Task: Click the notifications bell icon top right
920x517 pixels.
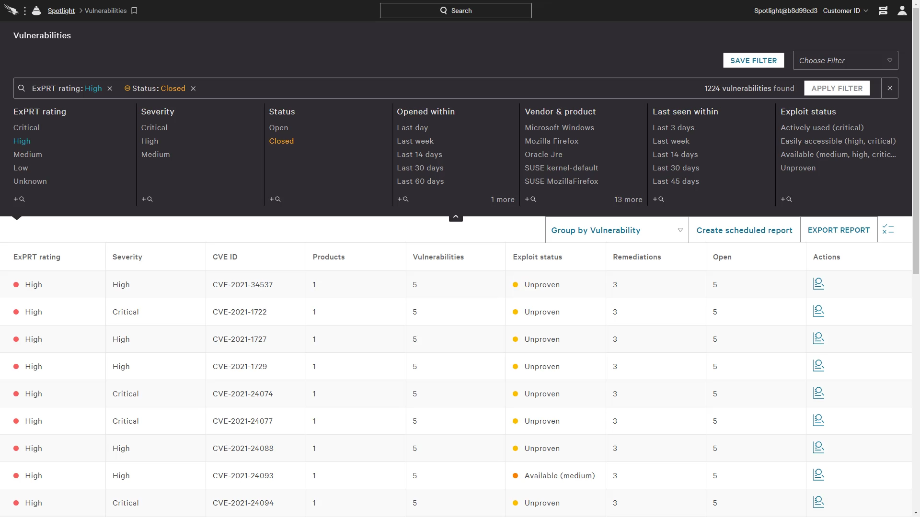Action: 883,10
